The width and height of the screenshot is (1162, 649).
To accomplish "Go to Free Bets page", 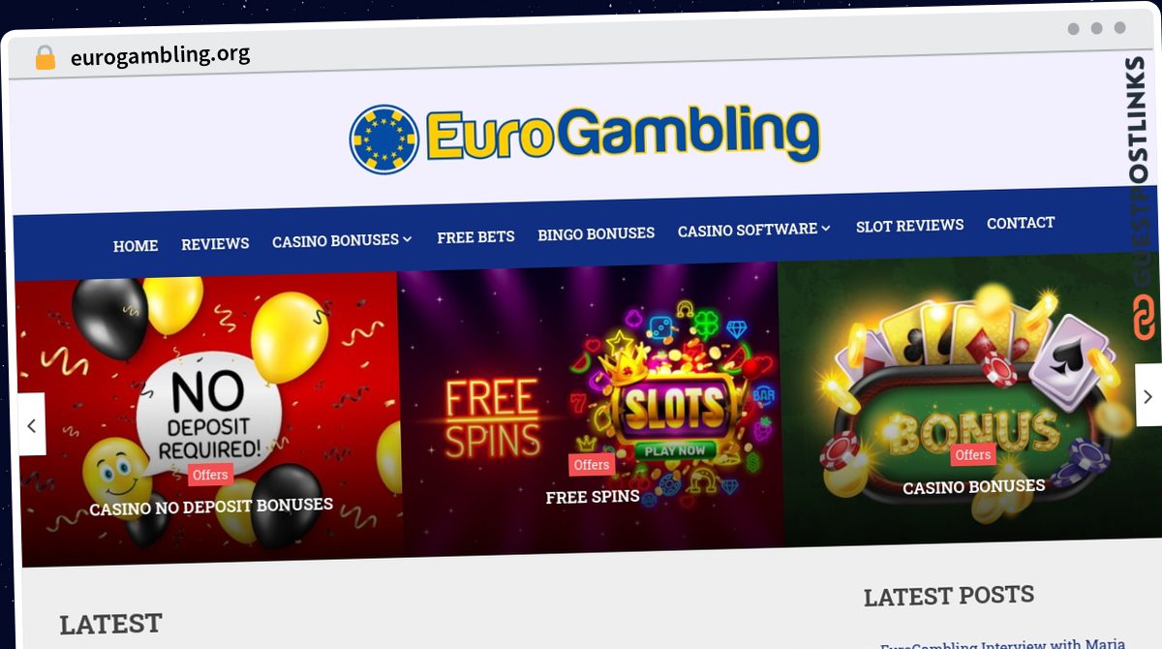I will coord(475,236).
